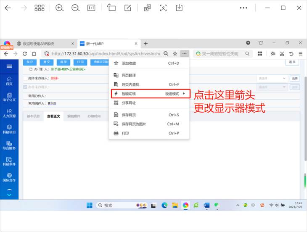
Task: Open the 请选择 dropdown in 阅件未办理人 row
Action: coord(272,79)
